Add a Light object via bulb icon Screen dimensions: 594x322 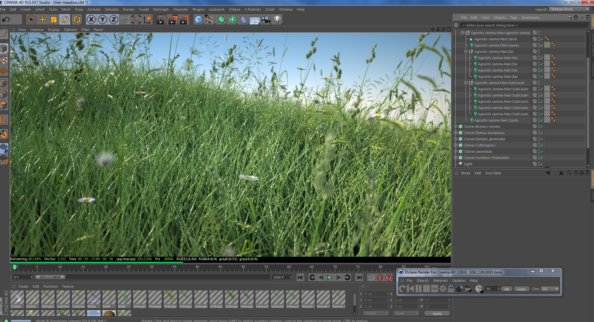coord(277,20)
